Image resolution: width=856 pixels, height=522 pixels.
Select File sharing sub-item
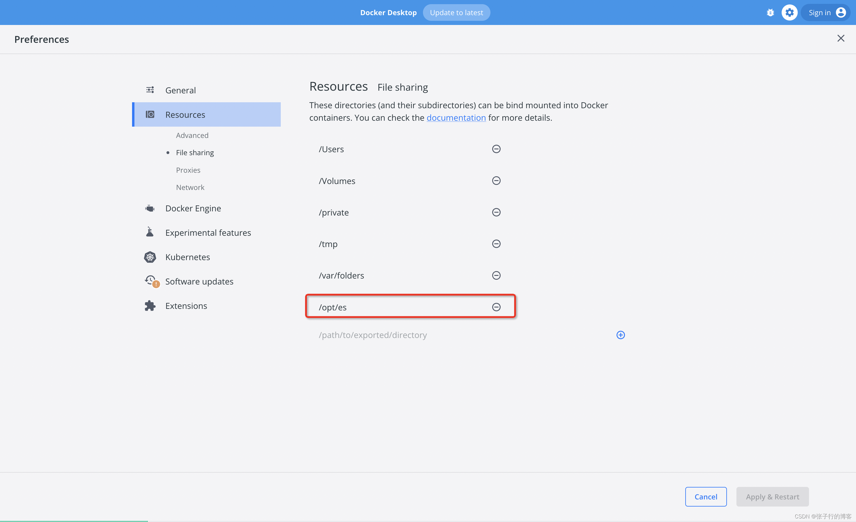click(195, 153)
